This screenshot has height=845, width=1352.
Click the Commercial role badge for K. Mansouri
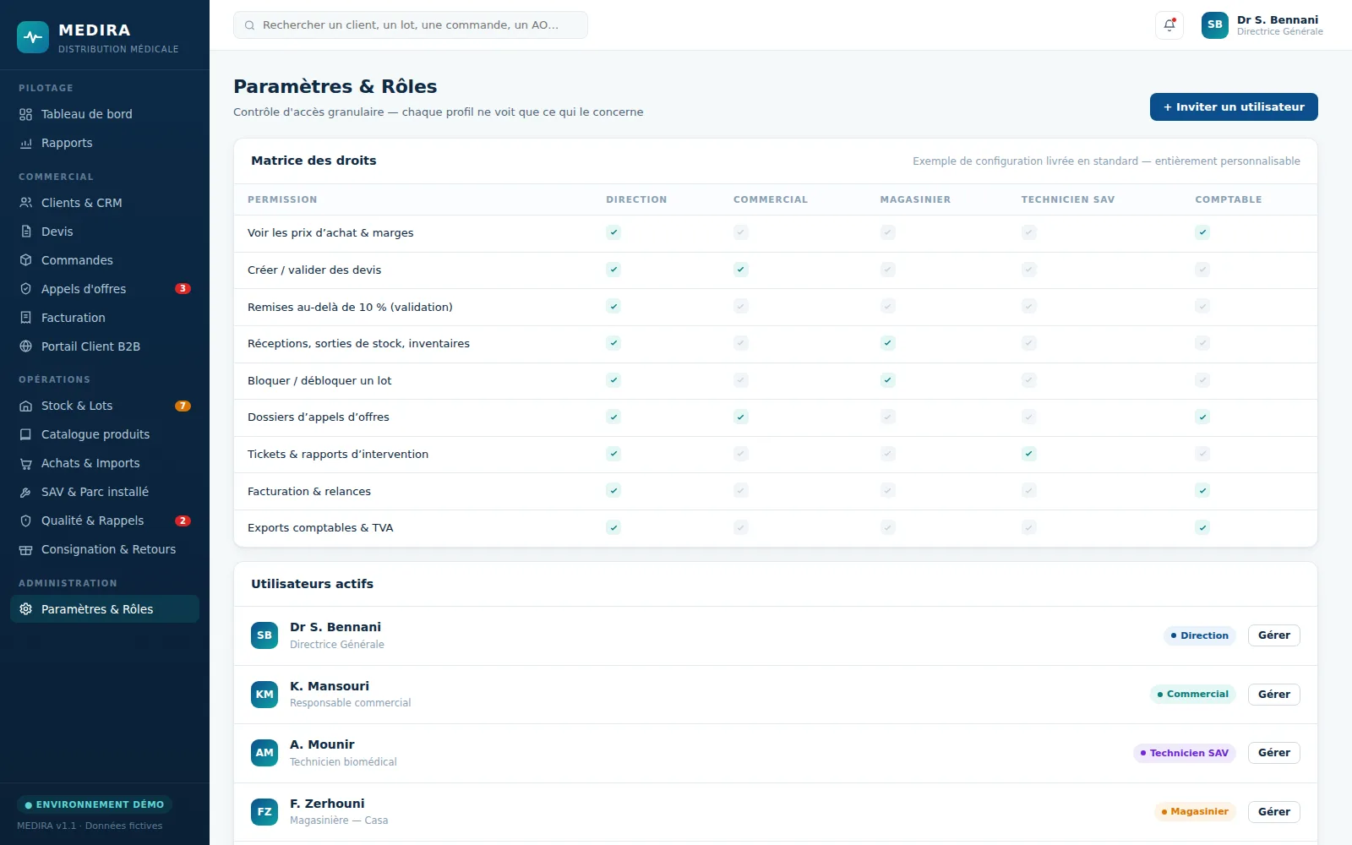coord(1193,695)
